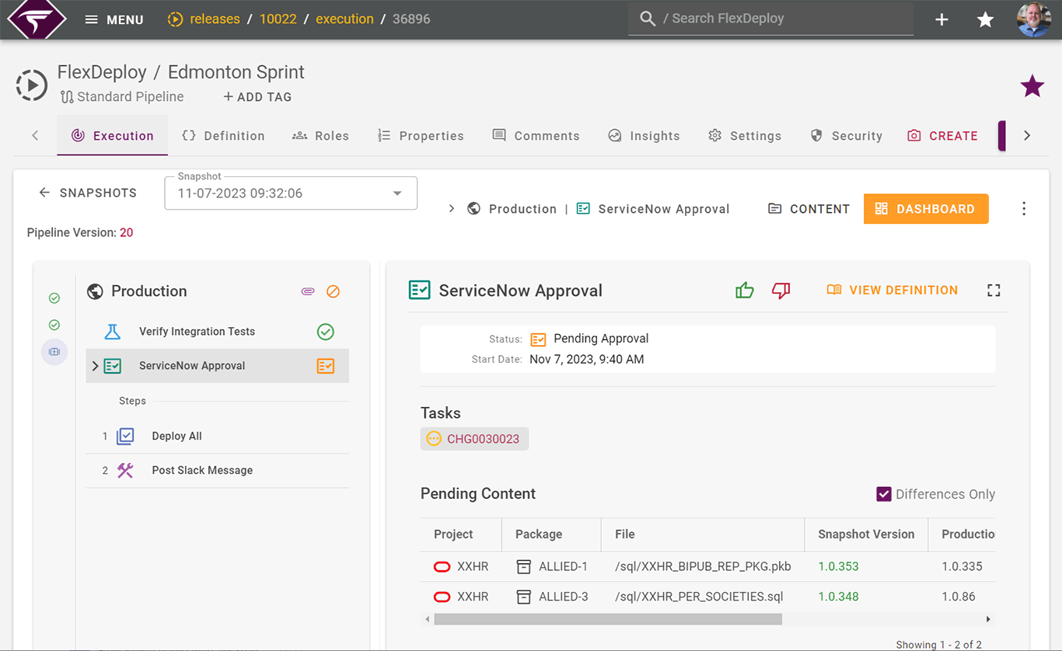This screenshot has width=1062, height=651.
Task: Open breadcrumb link 10022
Action: pos(278,19)
